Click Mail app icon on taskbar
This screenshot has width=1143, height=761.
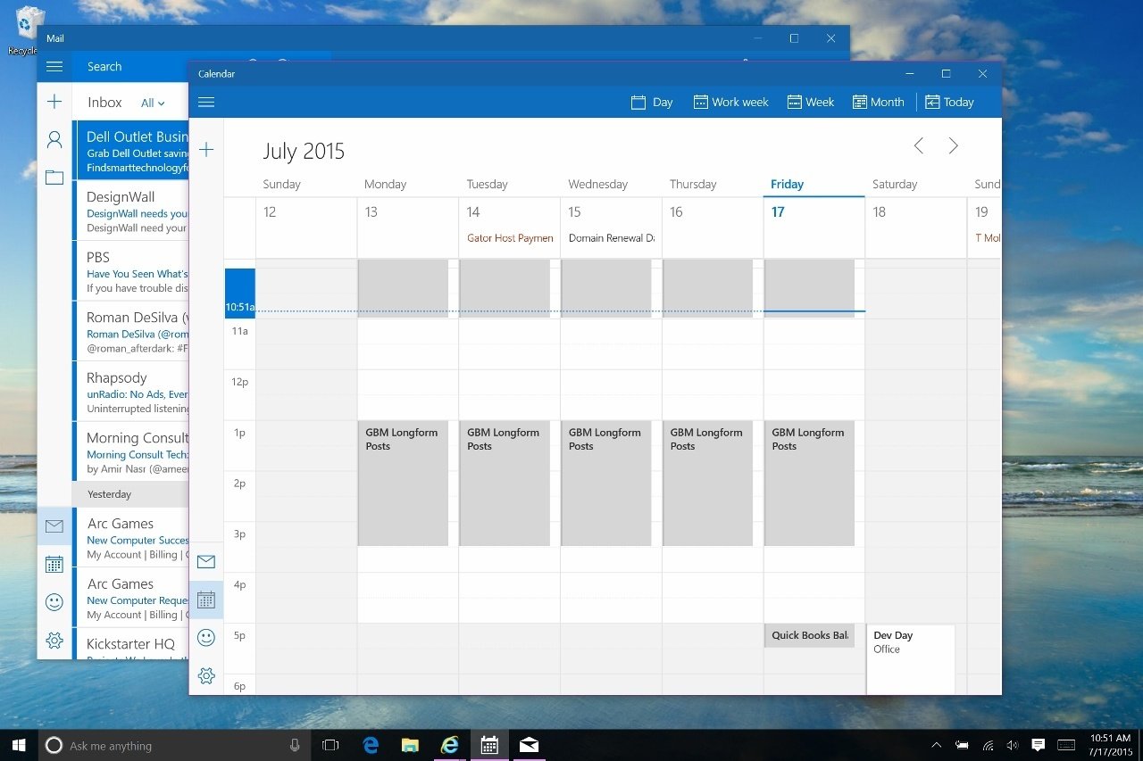point(529,745)
